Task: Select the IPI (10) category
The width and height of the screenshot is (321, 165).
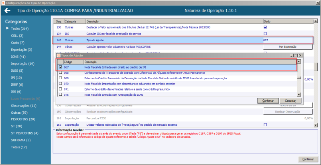Action: tap(16, 78)
